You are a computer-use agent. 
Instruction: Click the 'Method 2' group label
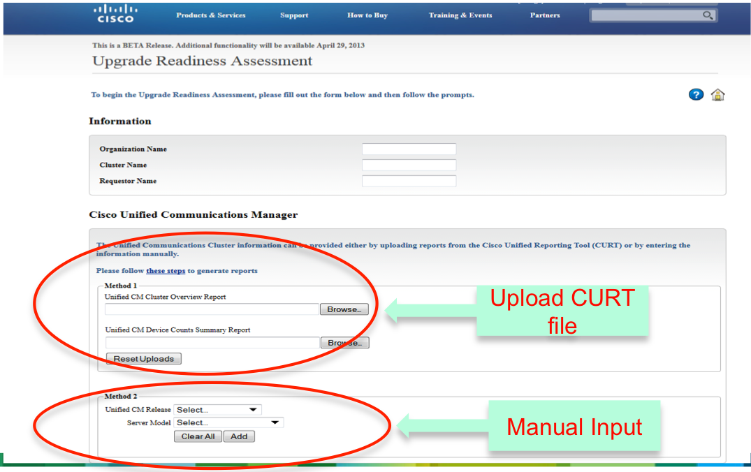click(121, 397)
